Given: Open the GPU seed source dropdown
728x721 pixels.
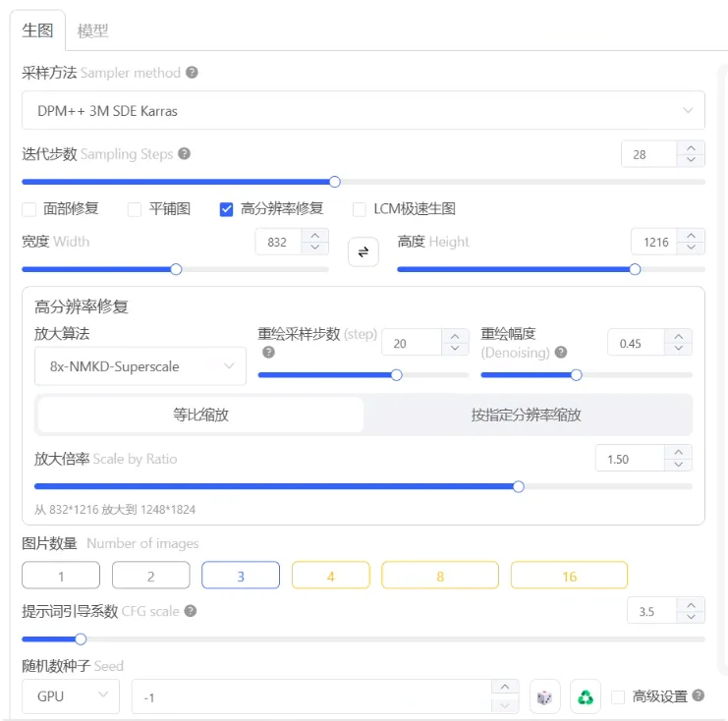Looking at the screenshot, I should pos(71,696).
